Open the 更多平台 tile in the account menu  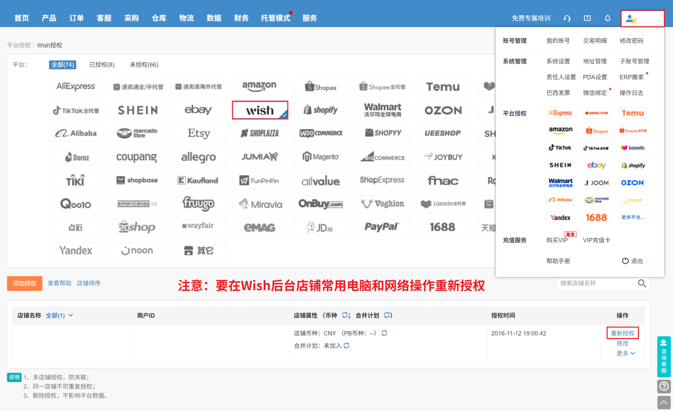point(633,218)
